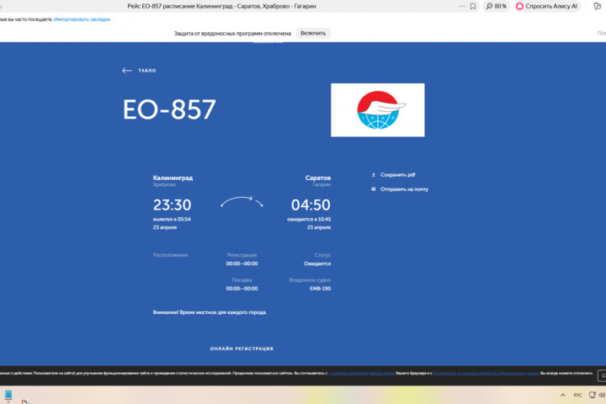Click the Отправить на почту link
This screenshot has height=404, width=606.
click(404, 189)
